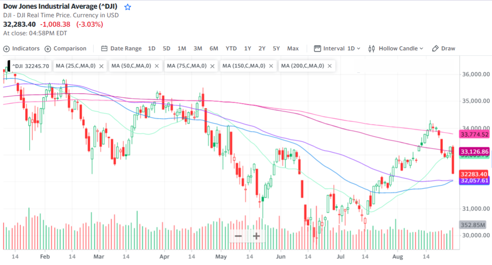Click the Mar label on the time axis
This screenshot has width=492, height=265.
coord(99,256)
